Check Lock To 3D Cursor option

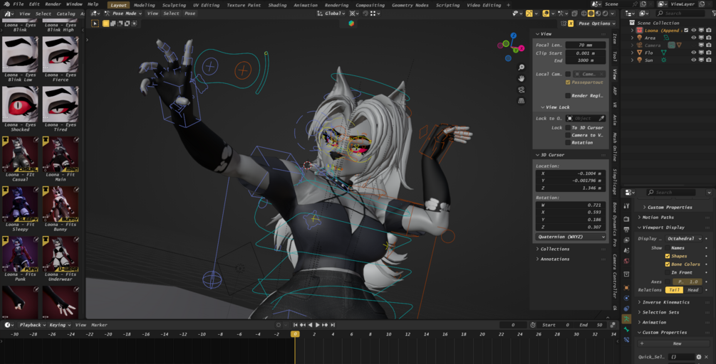568,127
